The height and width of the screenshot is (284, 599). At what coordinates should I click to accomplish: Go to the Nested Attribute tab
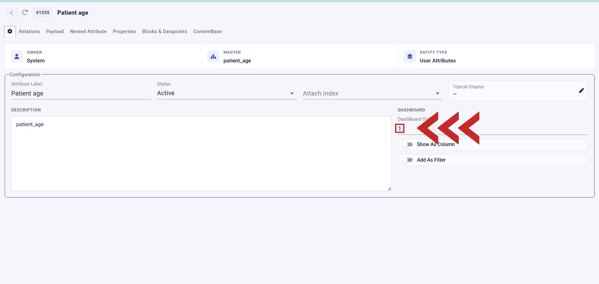tap(88, 31)
